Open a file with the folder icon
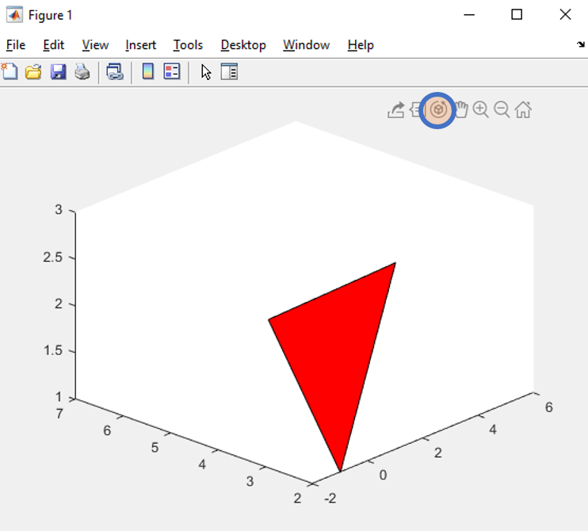 [x=33, y=71]
